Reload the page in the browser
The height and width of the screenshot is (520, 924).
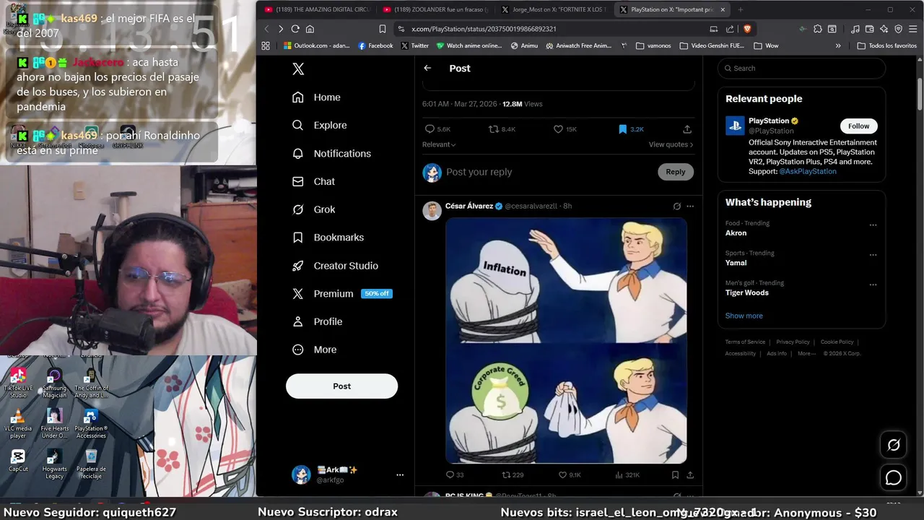[x=295, y=29]
